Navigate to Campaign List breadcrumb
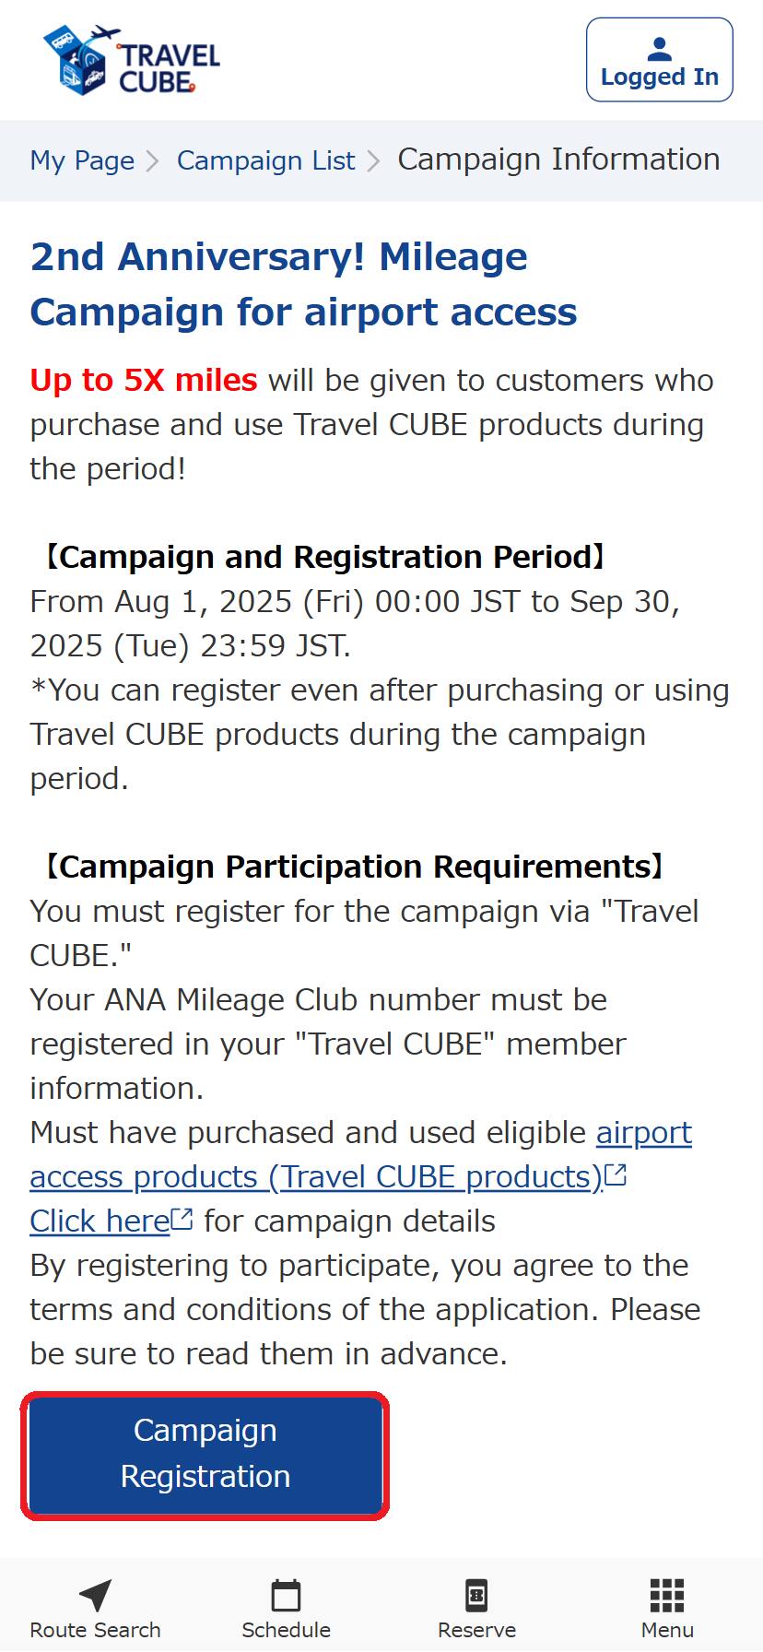763x1652 pixels. [265, 160]
